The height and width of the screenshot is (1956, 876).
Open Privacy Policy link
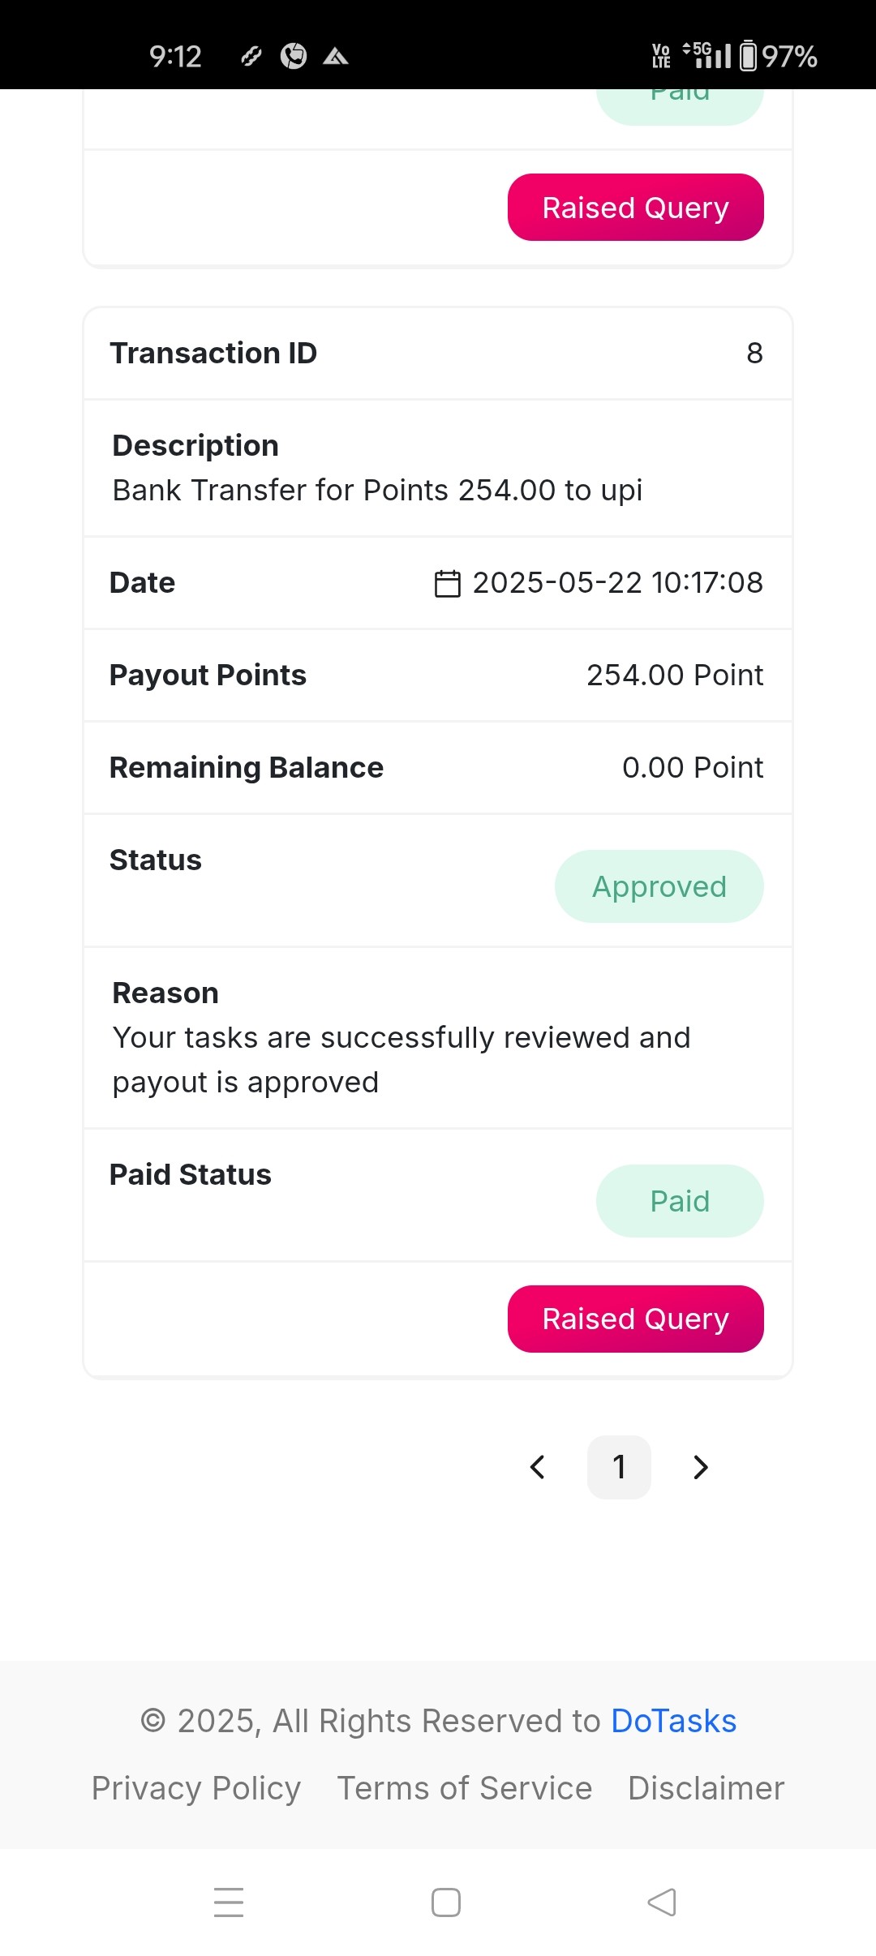[196, 1788]
